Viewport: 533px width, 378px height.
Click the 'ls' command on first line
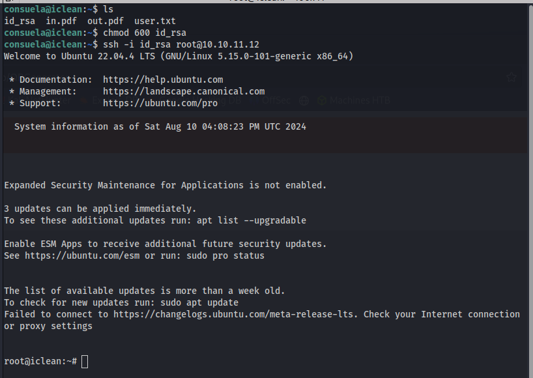[x=108, y=9]
